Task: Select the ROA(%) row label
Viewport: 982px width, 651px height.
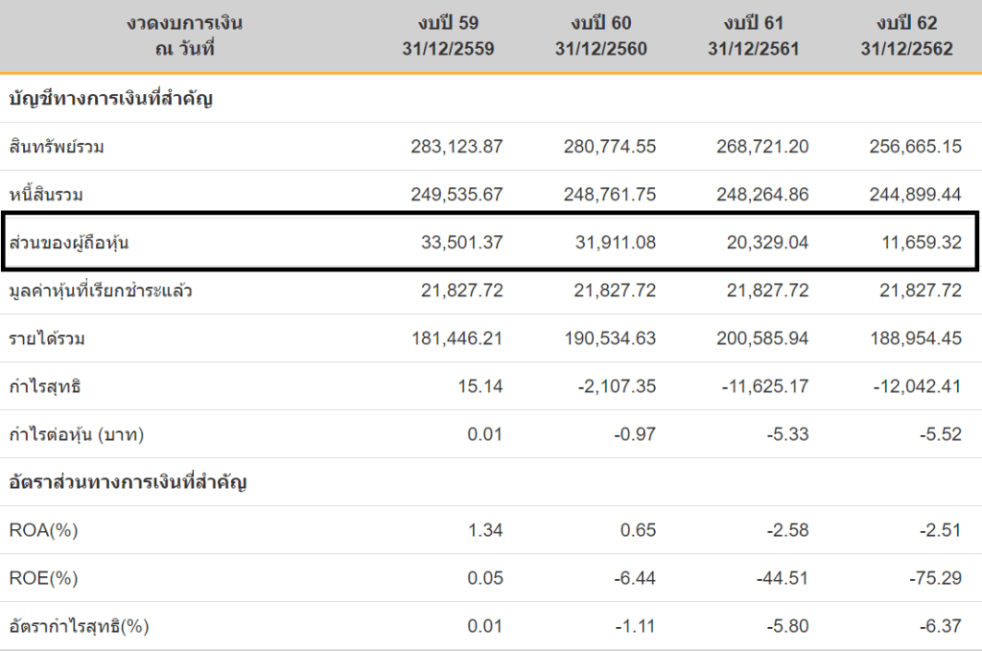Action: click(x=44, y=530)
